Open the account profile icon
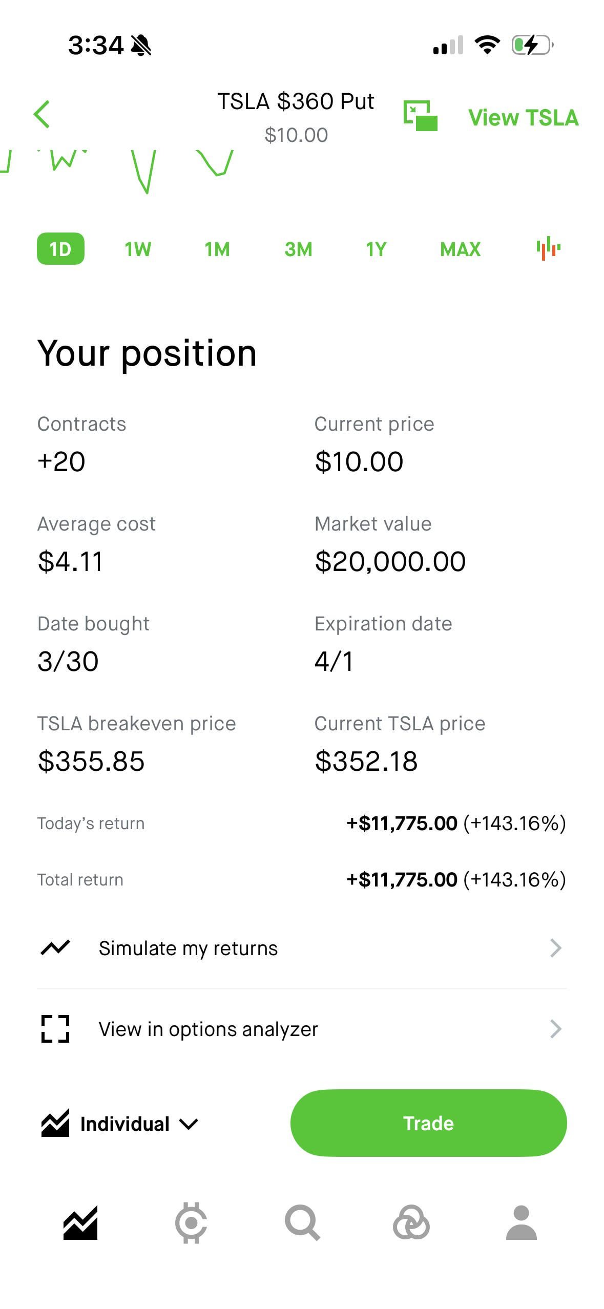Screen dimensions: 604x1309 point(521,1223)
